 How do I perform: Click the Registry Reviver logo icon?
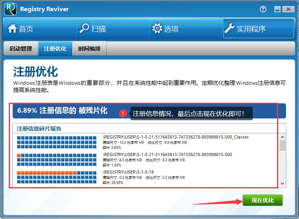[x=10, y=9]
